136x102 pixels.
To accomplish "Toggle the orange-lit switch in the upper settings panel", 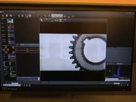I will [9, 40].
